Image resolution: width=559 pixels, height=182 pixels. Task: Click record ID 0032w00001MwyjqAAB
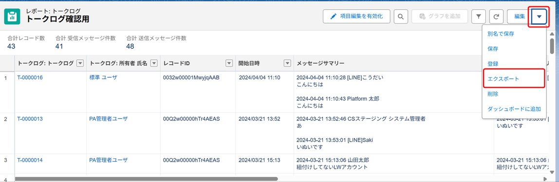point(191,78)
